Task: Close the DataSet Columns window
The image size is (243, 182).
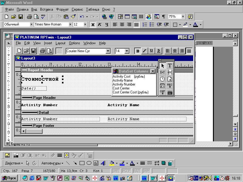Action: tap(153, 71)
